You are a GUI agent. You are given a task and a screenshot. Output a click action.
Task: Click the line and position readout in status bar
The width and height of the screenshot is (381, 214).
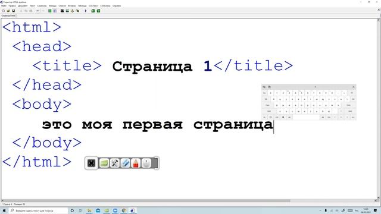click(x=14, y=204)
